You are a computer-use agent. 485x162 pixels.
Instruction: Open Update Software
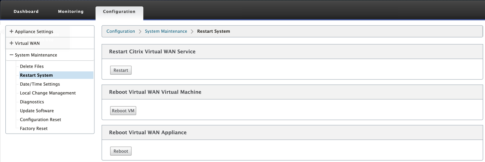click(x=37, y=111)
